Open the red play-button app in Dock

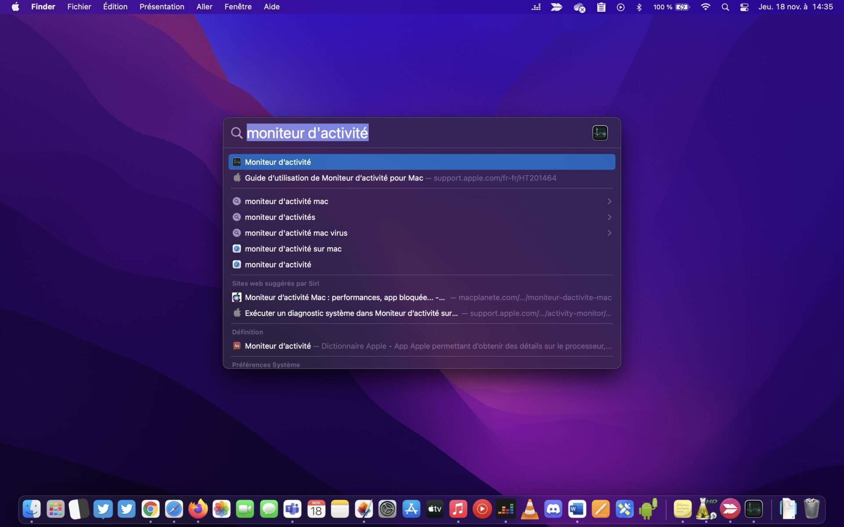click(x=482, y=509)
